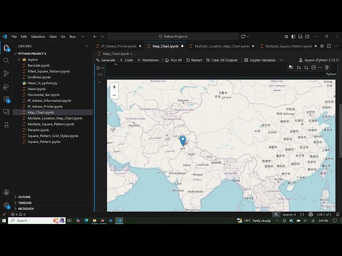This screenshot has height=256, width=342.
Task: Open the Manage gear in activity bar
Action: tap(6, 205)
